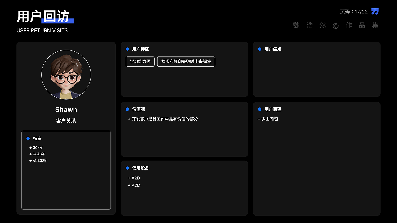Toggle the plus marker before 机械工程
Image resolution: width=397 pixels, height=223 pixels.
click(31, 160)
